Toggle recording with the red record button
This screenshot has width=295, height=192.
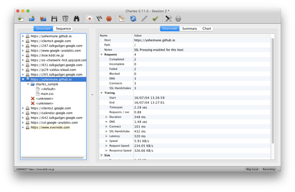pyautogui.click(x=89, y=19)
